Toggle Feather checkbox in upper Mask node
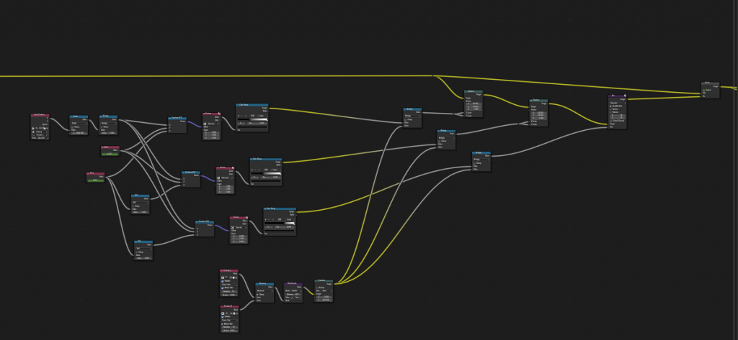 [x=223, y=281]
